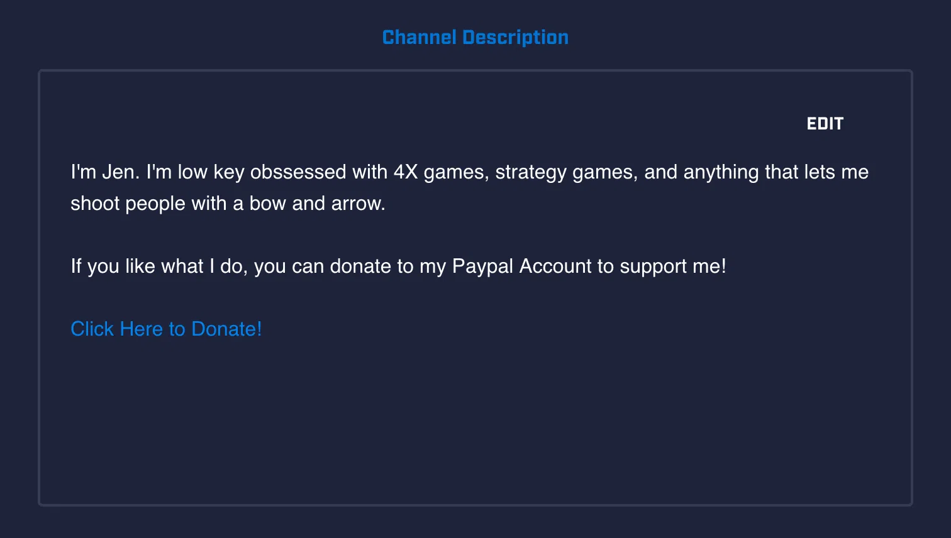Click the words low key
The width and height of the screenshot is (951, 538).
[211, 172]
